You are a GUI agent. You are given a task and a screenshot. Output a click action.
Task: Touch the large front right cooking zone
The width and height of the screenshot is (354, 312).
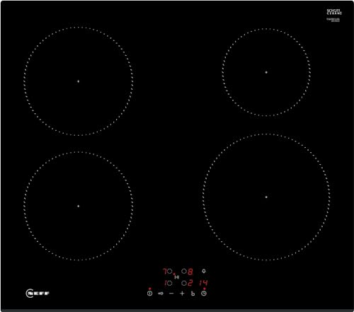click(266, 197)
